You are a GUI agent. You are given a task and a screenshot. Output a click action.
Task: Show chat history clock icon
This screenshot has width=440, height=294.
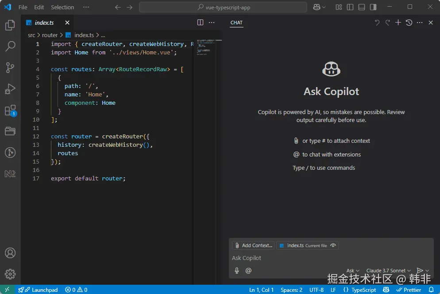409,23
